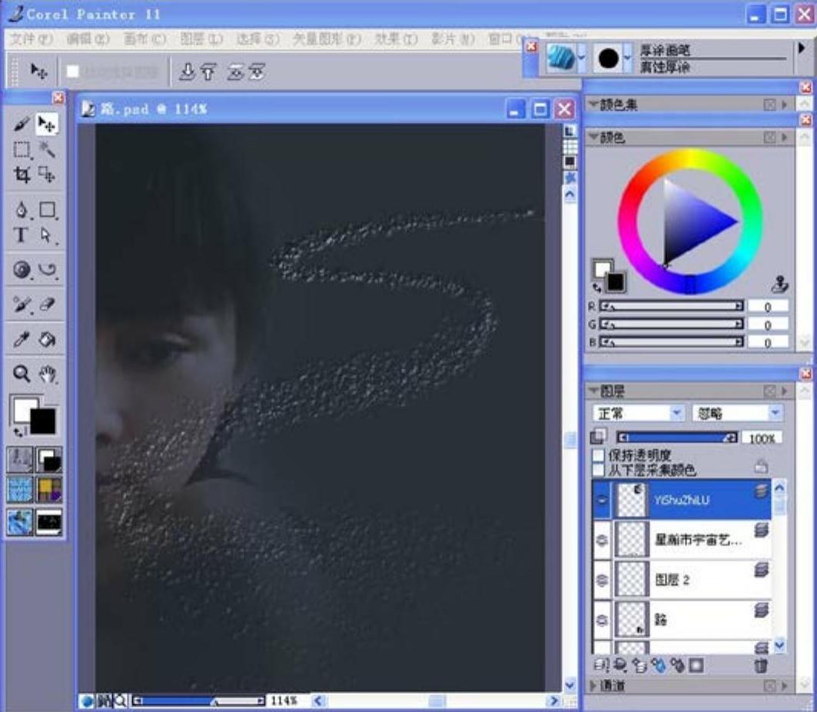Click the clone color rubber stamp icon
Viewport: 817px width, 712px height.
780,284
